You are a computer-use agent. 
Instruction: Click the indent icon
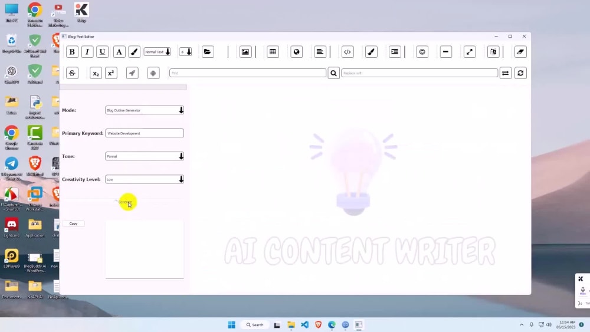coord(395,52)
